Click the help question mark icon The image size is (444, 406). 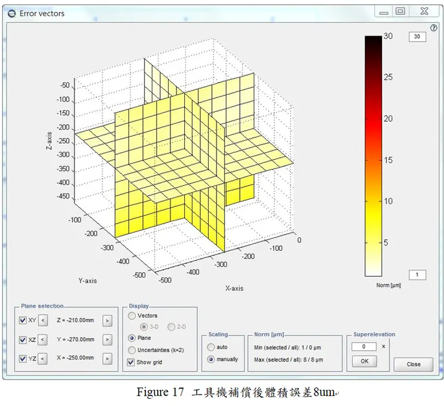pyautogui.click(x=433, y=28)
